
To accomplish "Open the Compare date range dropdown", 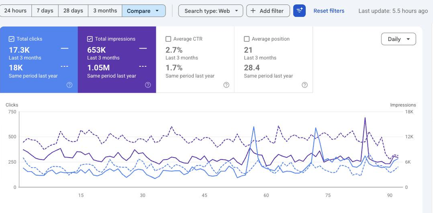I will (x=144, y=11).
